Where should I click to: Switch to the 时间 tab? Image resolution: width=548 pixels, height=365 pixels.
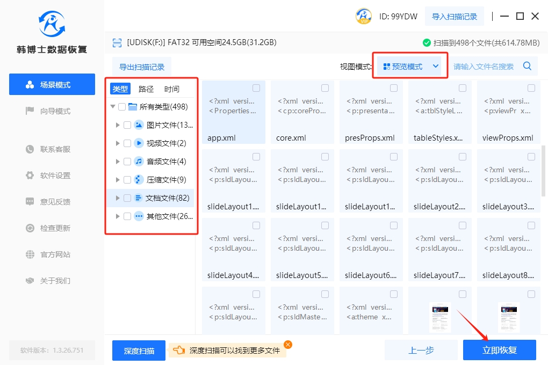[x=172, y=89]
